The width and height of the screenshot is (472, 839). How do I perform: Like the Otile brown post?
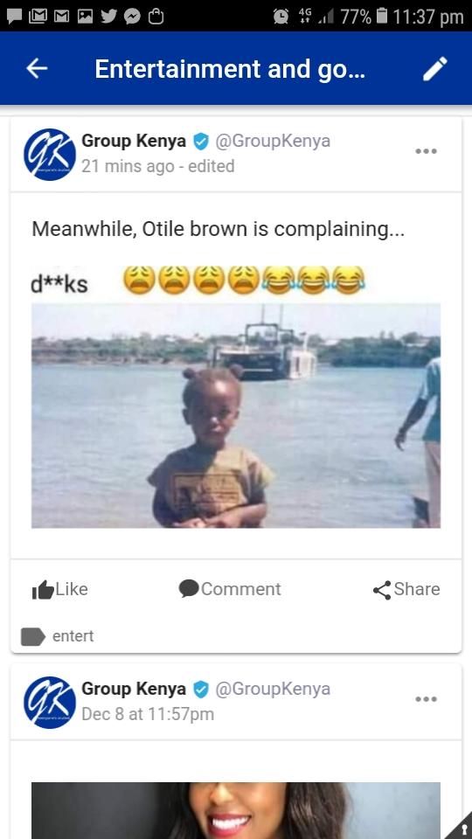[60, 589]
